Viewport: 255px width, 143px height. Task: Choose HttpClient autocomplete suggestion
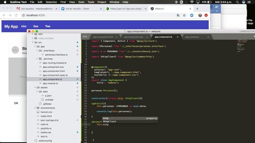point(130,122)
